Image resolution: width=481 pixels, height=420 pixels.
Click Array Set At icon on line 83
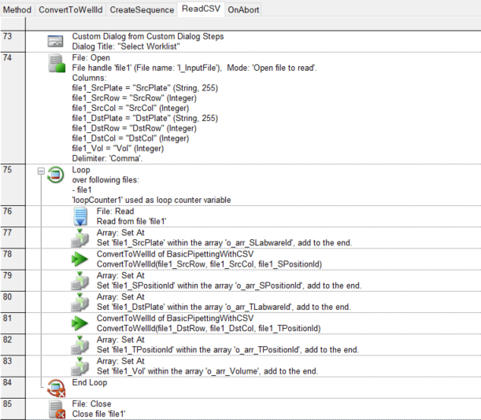click(x=81, y=366)
